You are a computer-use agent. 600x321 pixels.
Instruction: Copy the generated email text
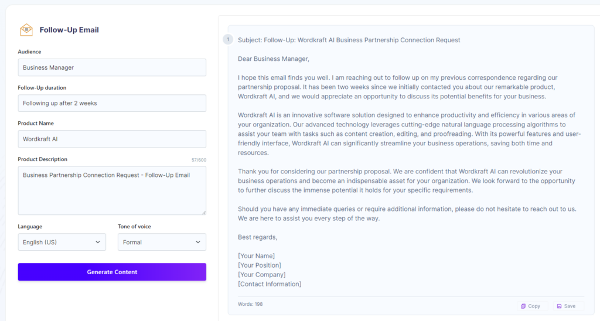[530, 306]
